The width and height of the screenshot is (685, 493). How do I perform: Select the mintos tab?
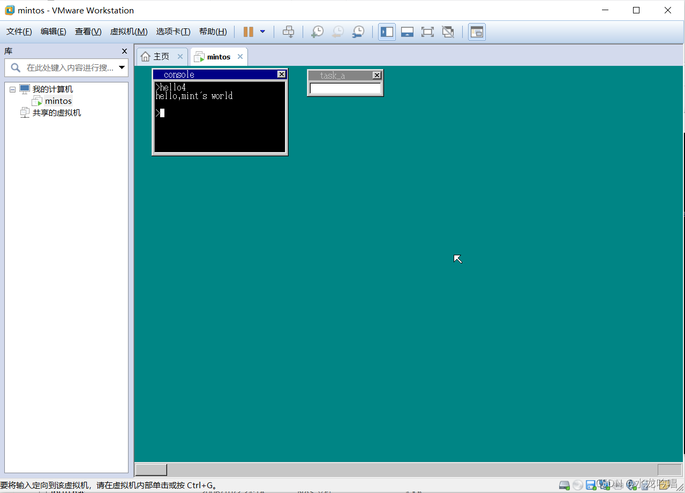[x=219, y=56]
